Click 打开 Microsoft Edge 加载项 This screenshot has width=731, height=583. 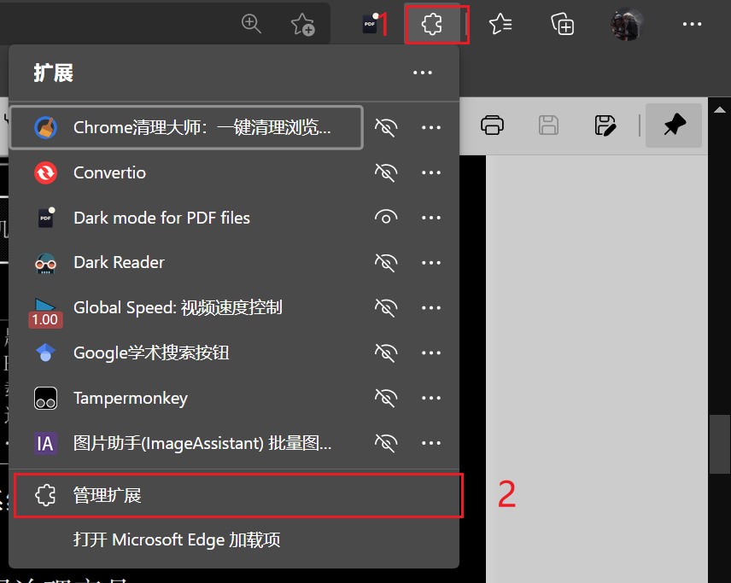click(180, 538)
